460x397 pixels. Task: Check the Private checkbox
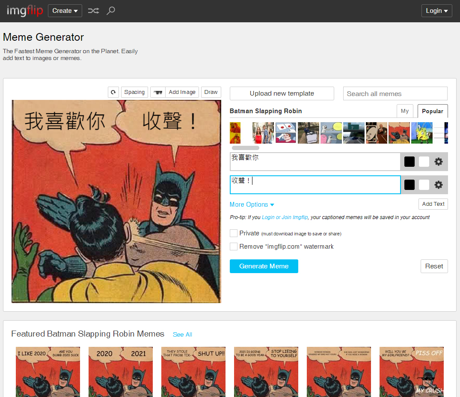click(234, 233)
